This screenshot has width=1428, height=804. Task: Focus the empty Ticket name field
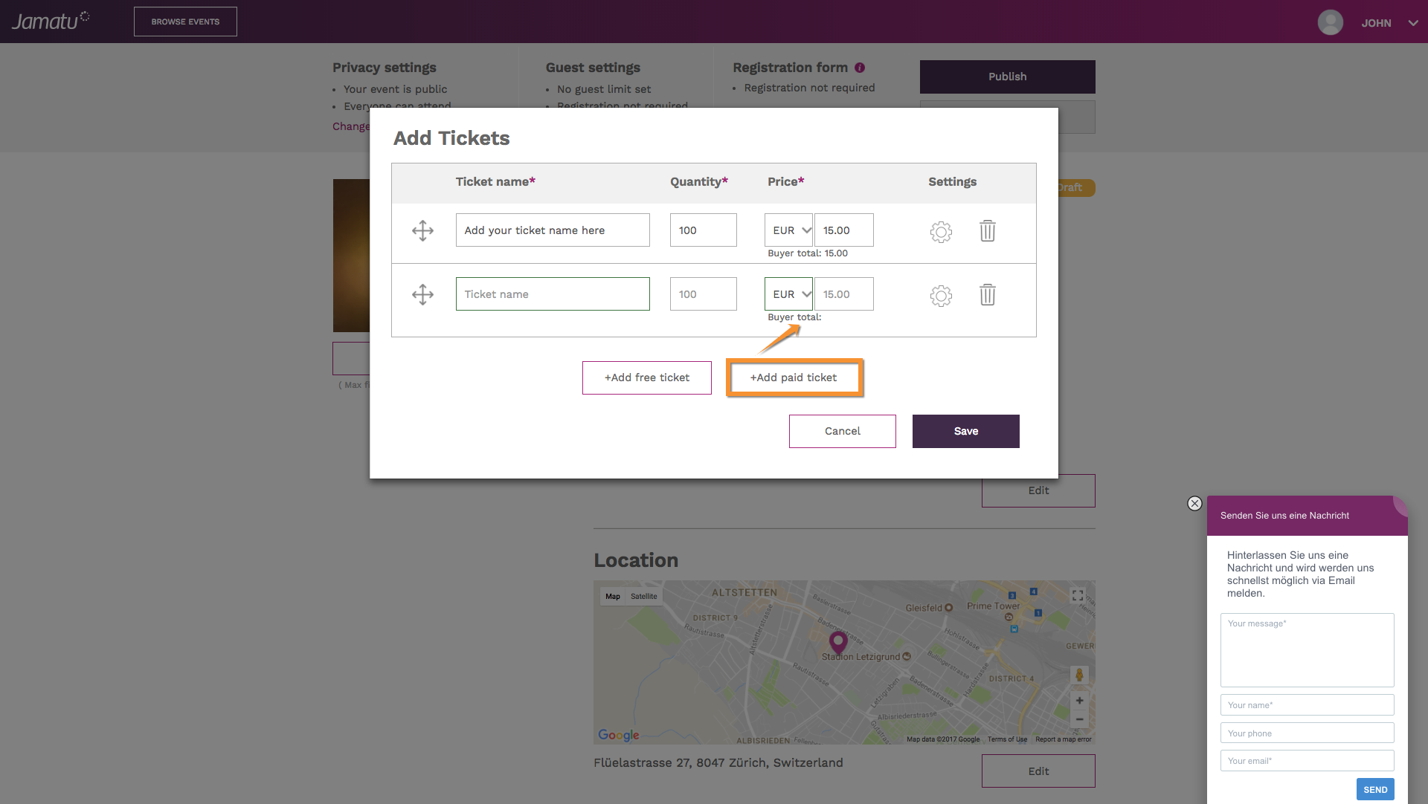click(x=553, y=294)
